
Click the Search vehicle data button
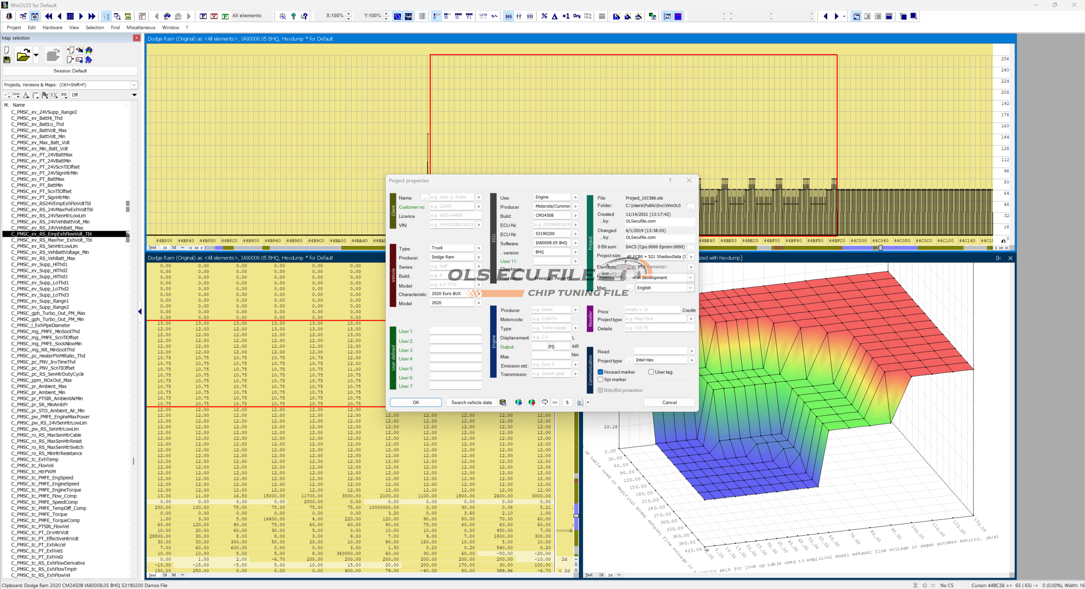471,402
